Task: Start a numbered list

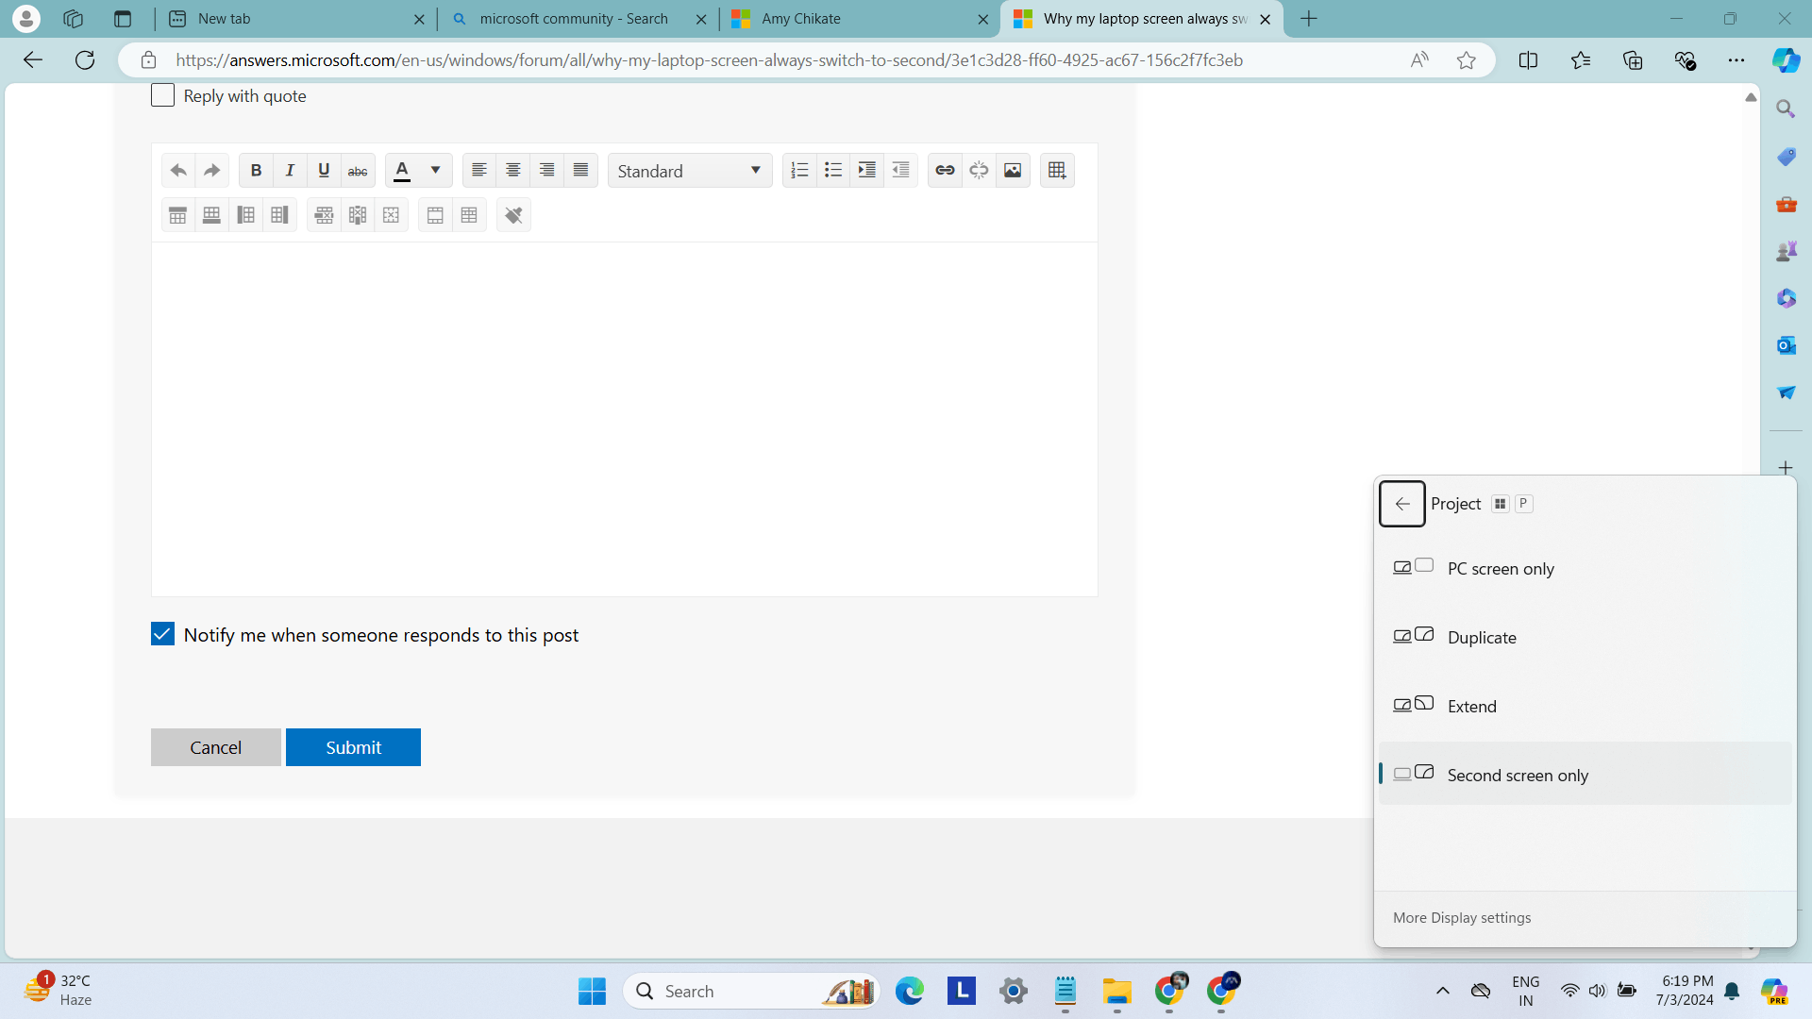Action: [x=799, y=171]
